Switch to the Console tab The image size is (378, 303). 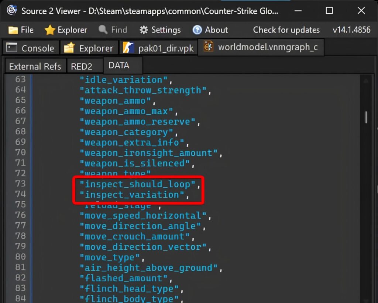[30, 48]
